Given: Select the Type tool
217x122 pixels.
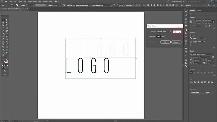Looking at the screenshot, I should (7, 25).
